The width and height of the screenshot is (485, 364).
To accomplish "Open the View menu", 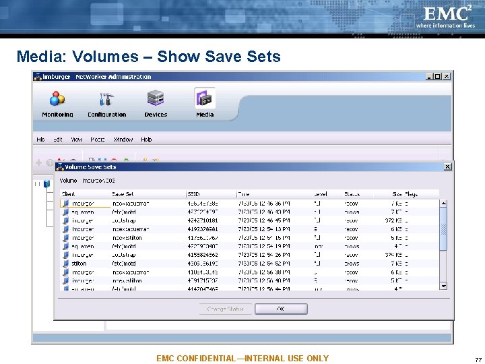I will coord(76,140).
